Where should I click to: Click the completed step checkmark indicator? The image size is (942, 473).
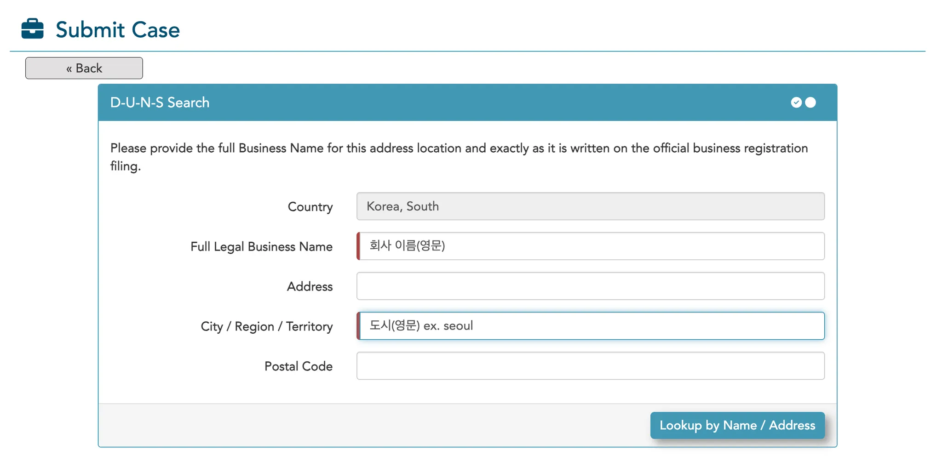pyautogui.click(x=796, y=103)
